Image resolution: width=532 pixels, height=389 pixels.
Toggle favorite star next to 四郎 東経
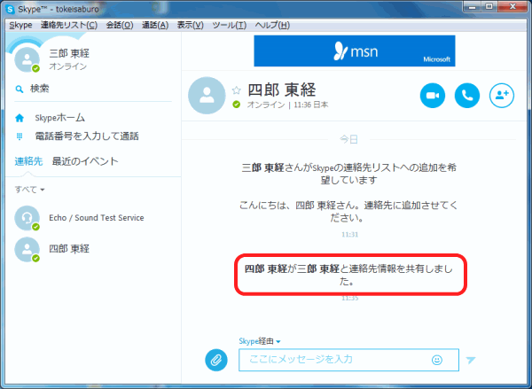pyautogui.click(x=237, y=90)
